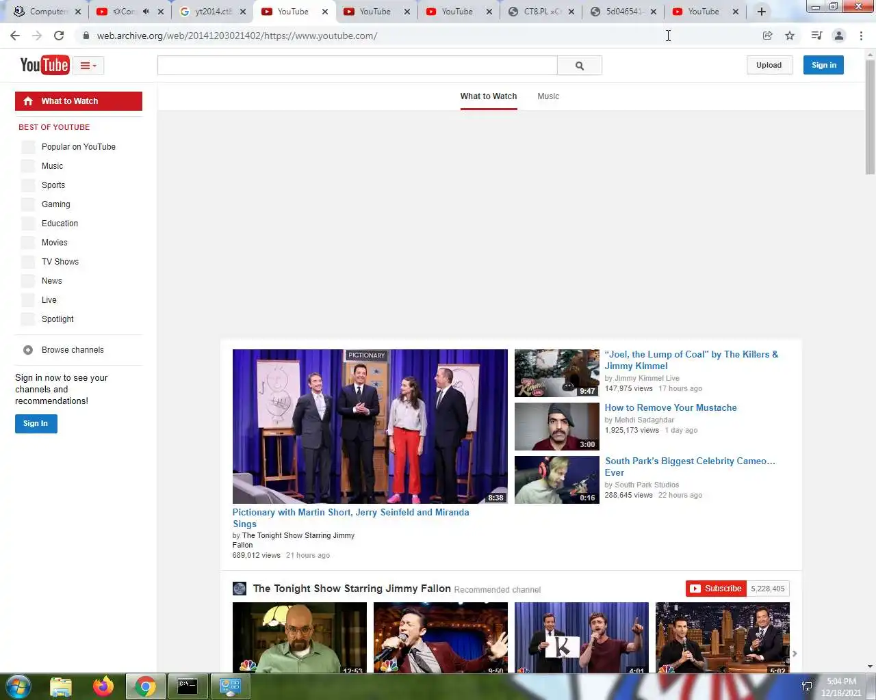The width and height of the screenshot is (876, 700).
Task: Click the sidebar Sign In button
Action: (36, 424)
